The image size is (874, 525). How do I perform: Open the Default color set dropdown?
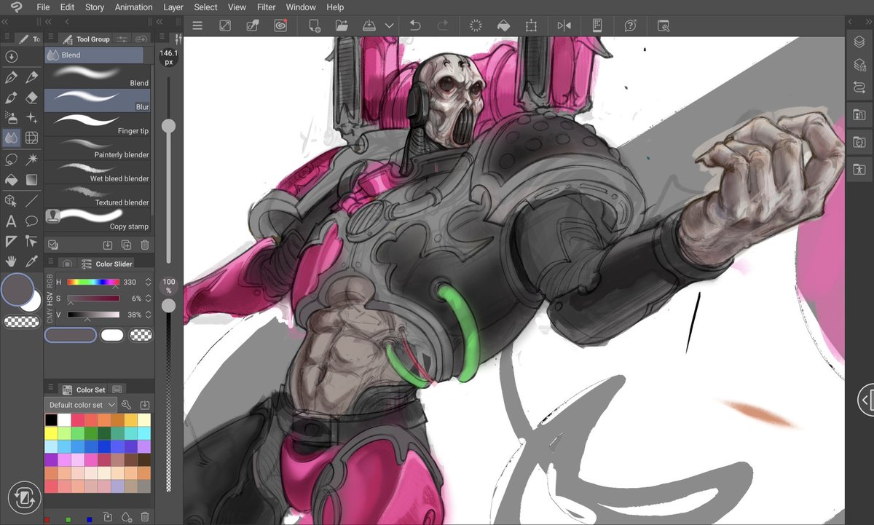(x=80, y=405)
